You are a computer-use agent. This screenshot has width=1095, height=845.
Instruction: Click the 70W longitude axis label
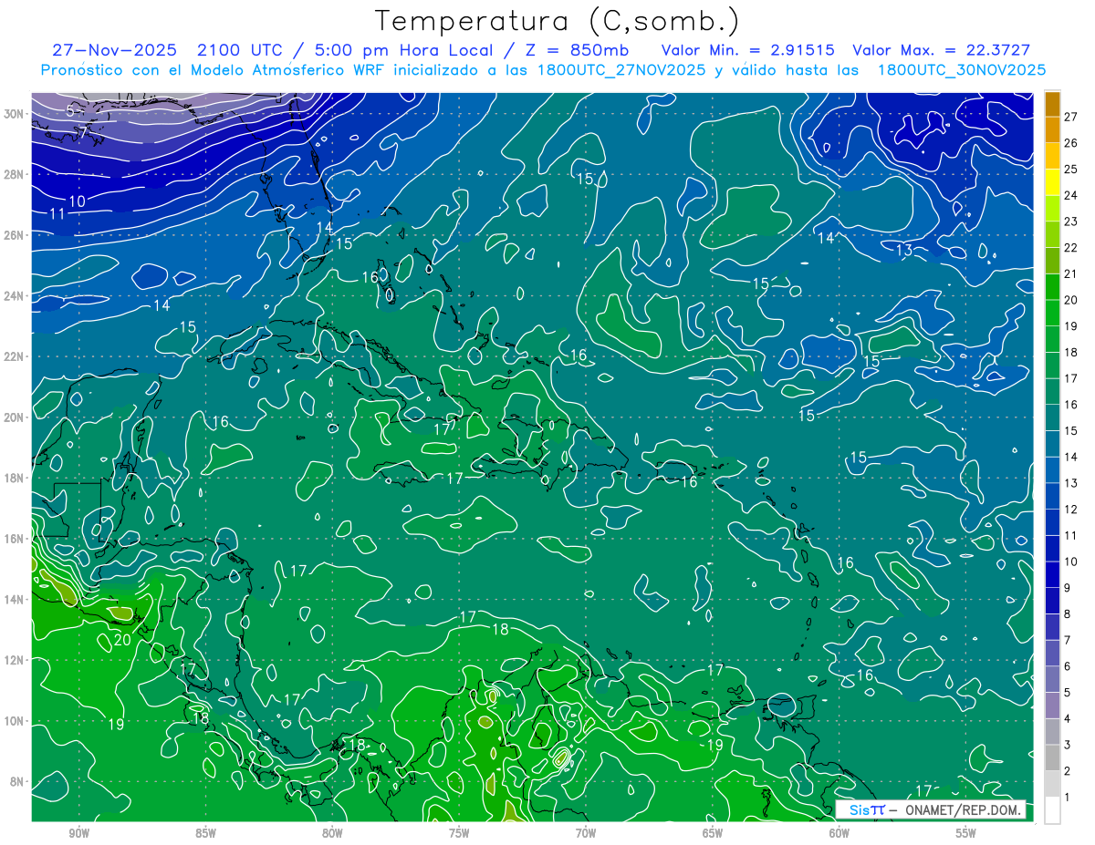586,833
